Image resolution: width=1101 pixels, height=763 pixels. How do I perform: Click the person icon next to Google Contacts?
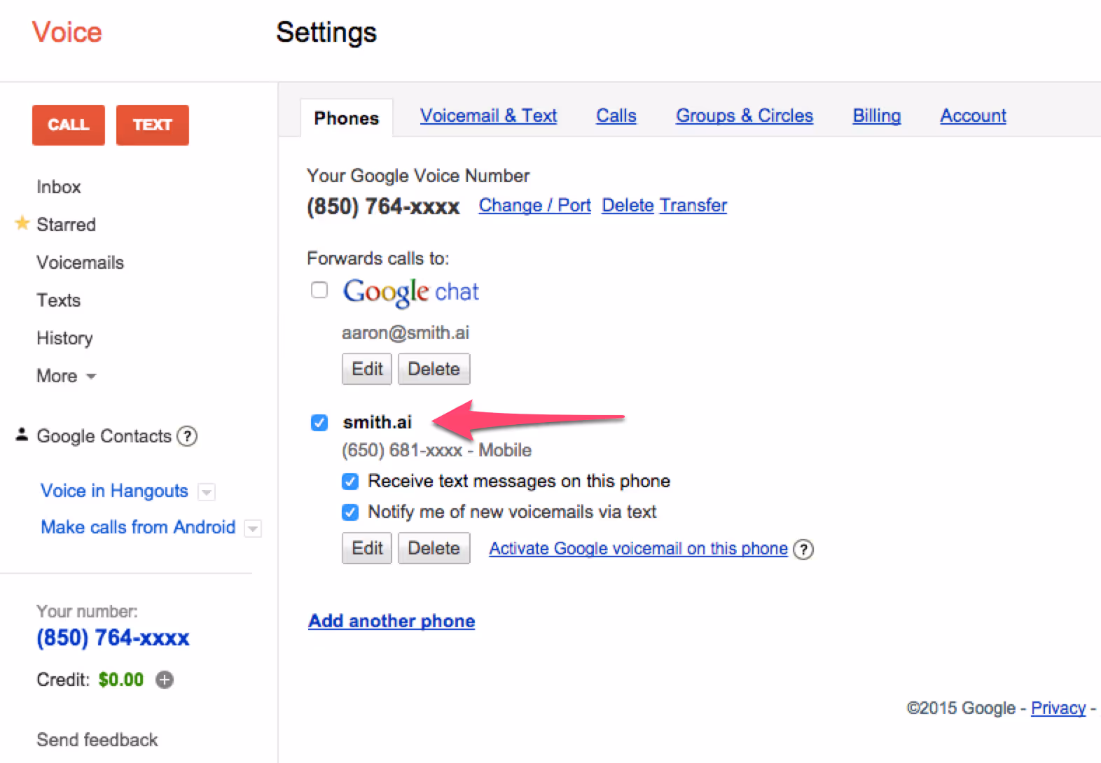(22, 435)
